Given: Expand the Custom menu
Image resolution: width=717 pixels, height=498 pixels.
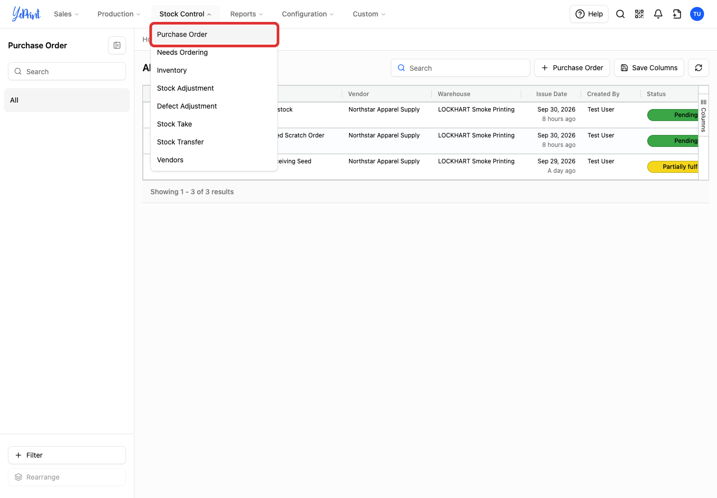Looking at the screenshot, I should click(369, 14).
